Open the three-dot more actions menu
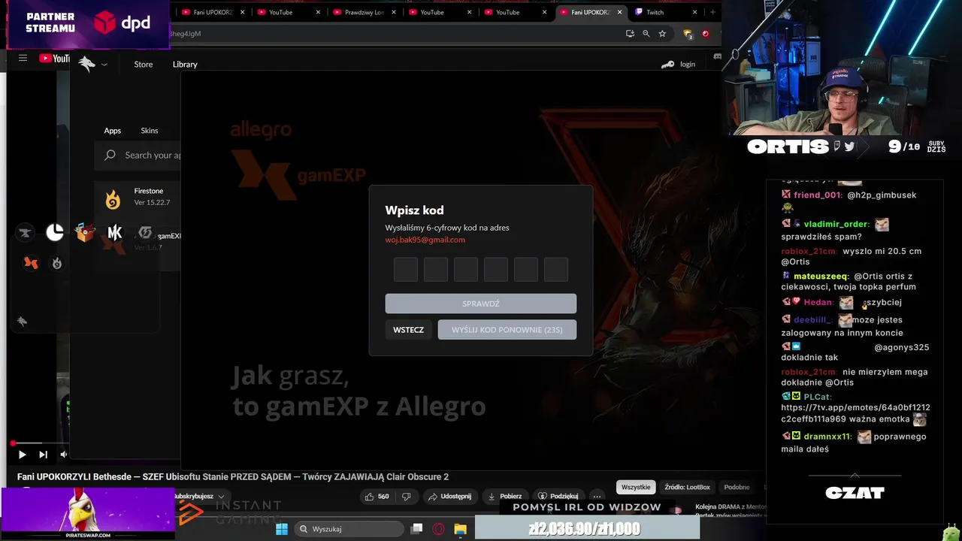962x541 pixels. pos(597,496)
